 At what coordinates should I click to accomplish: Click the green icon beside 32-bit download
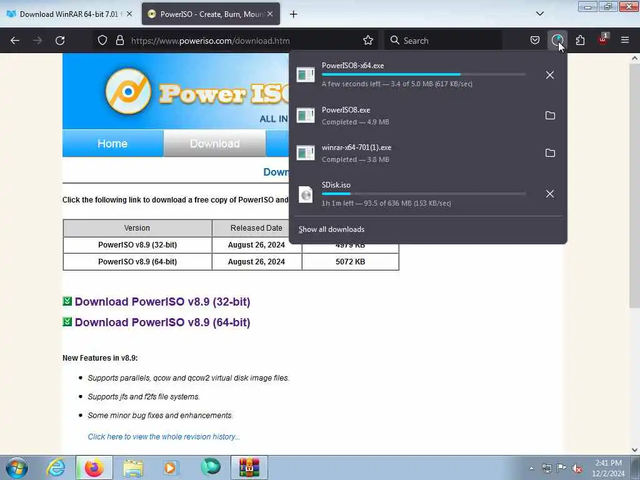click(x=67, y=301)
